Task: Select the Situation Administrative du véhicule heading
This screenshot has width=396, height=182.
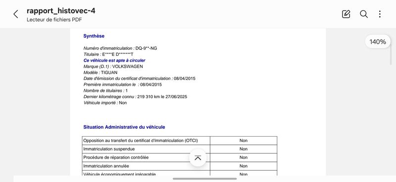Action: (x=124, y=127)
